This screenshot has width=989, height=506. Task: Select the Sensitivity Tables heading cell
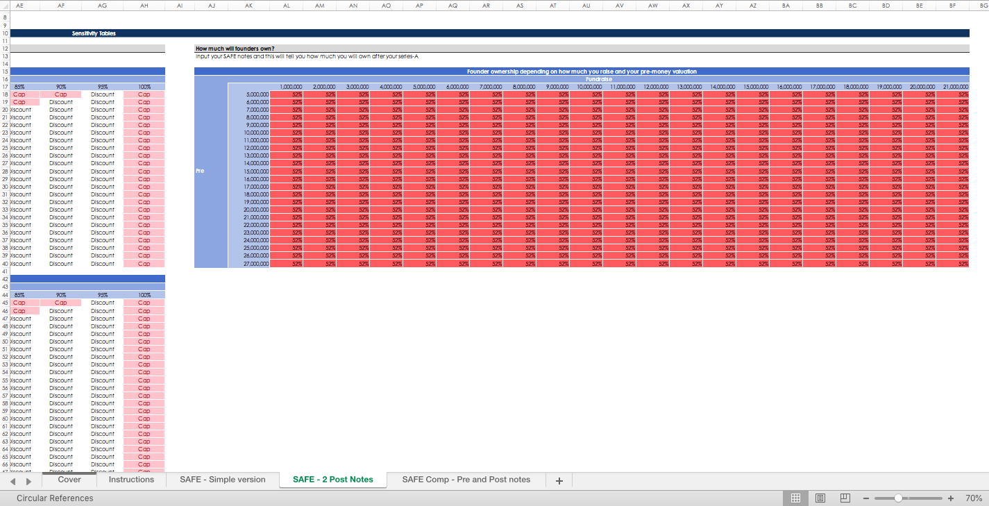94,33
